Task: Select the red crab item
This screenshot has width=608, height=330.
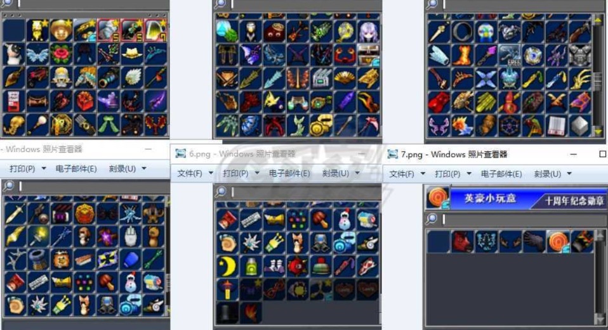Action: coord(345,55)
